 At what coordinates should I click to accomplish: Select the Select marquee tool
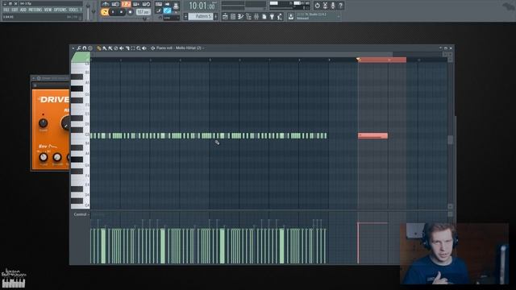tap(133, 48)
